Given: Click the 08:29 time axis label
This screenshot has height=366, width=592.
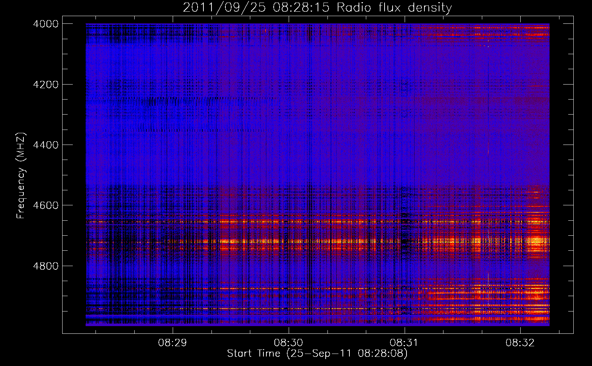Looking at the screenshot, I should coord(172,343).
